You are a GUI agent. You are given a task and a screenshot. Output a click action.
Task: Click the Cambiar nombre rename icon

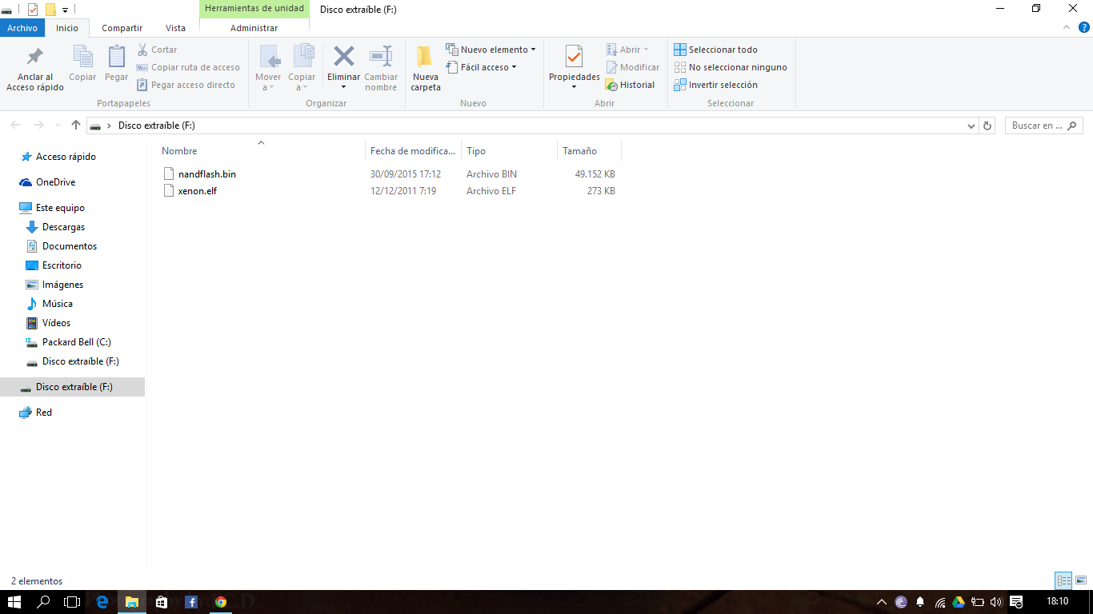point(381,58)
